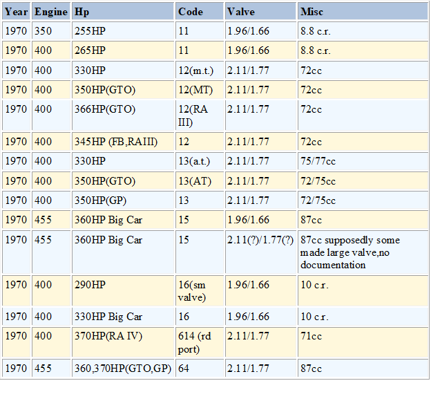Click the 16(sm valve) code cell

coord(200,290)
